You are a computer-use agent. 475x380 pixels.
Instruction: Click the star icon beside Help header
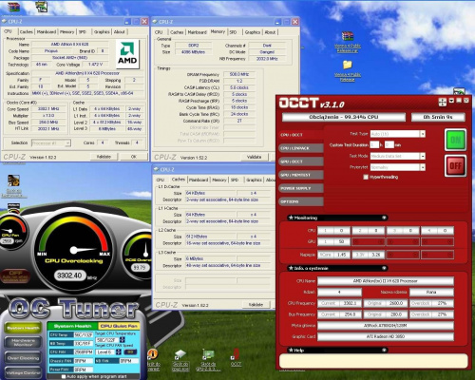point(291,350)
